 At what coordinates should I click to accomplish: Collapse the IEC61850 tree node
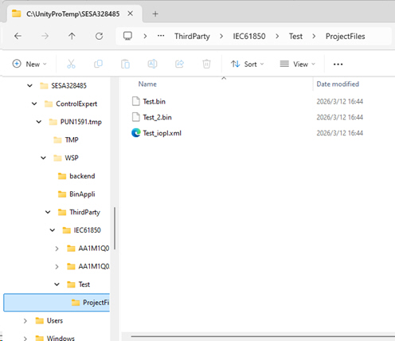(53, 230)
